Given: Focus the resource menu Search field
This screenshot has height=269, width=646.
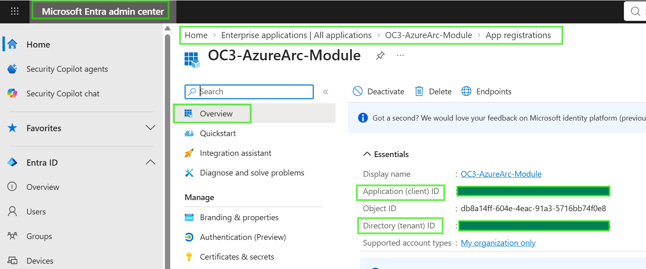Looking at the screenshot, I should click(x=249, y=92).
